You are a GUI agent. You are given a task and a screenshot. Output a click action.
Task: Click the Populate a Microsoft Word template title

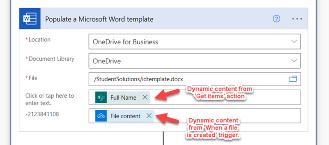(99, 19)
